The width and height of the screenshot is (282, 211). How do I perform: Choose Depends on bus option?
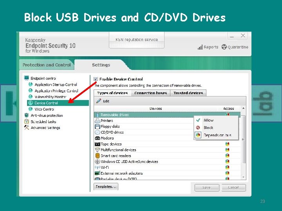click(216, 135)
